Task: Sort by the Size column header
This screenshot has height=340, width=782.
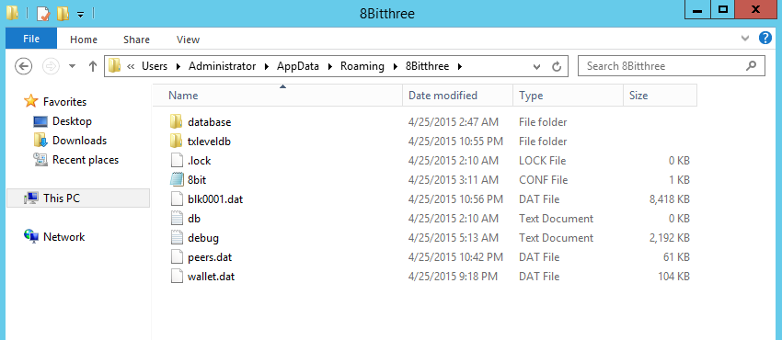Action: pyautogui.click(x=660, y=95)
